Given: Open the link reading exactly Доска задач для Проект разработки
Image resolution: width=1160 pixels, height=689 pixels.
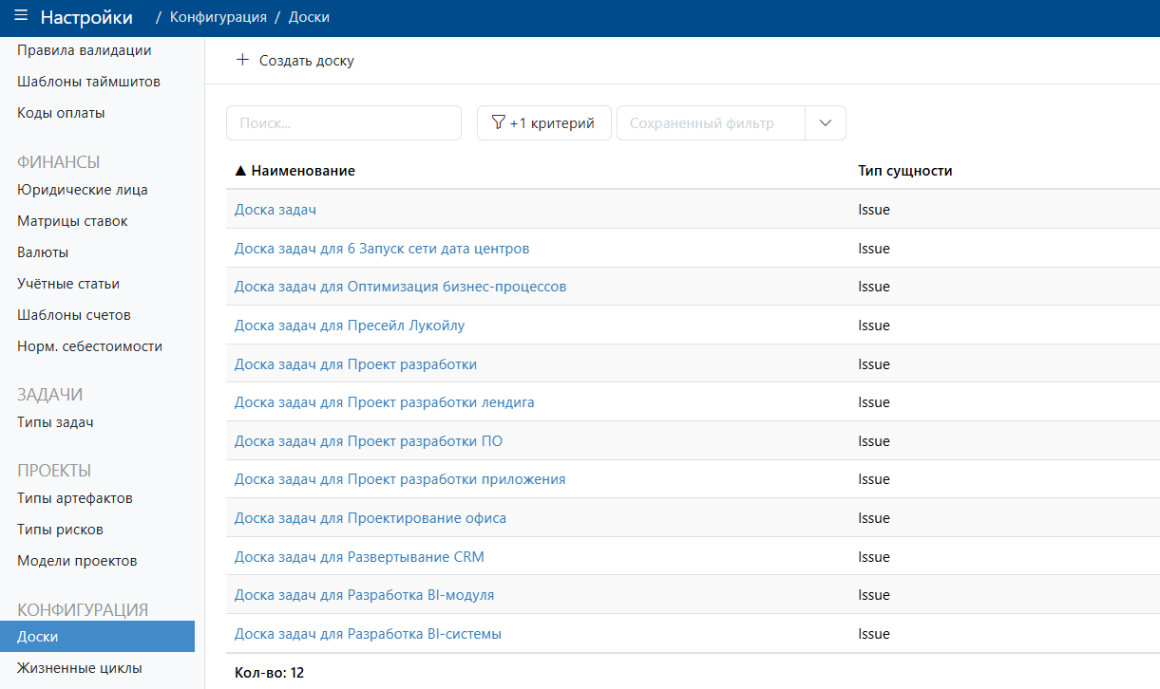Looking at the screenshot, I should [355, 364].
